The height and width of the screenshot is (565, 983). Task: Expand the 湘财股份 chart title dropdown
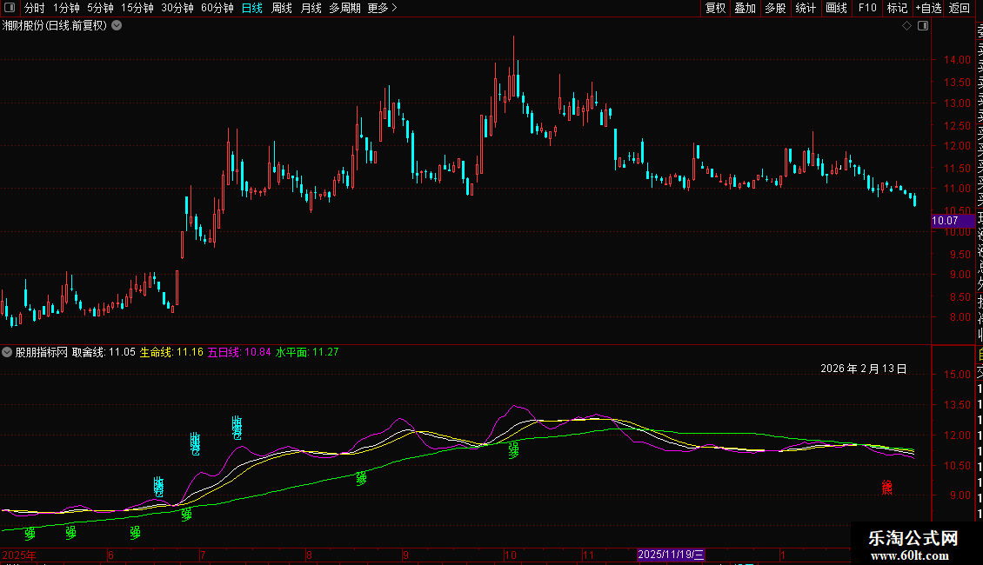point(117,25)
